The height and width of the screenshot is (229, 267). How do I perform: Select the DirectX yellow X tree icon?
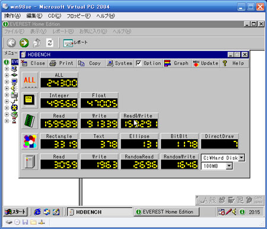coord(14,108)
